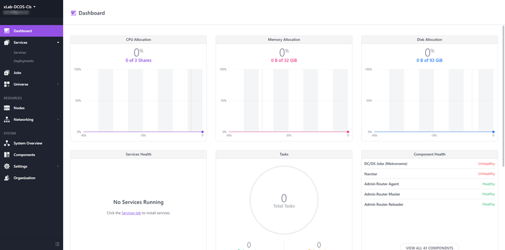Click the Components icon in sidebar
Viewport: 505px width, 250px height.
pos(7,155)
